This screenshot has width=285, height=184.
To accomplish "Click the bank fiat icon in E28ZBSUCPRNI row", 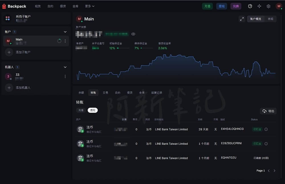I will point(80,144).
